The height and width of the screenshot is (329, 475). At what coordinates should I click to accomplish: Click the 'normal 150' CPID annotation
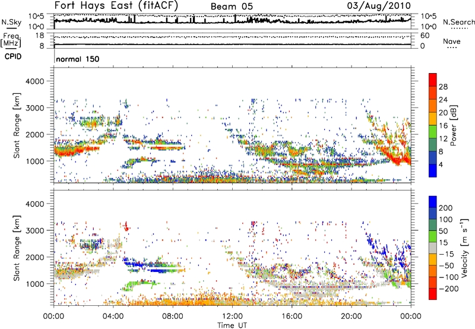(x=78, y=59)
